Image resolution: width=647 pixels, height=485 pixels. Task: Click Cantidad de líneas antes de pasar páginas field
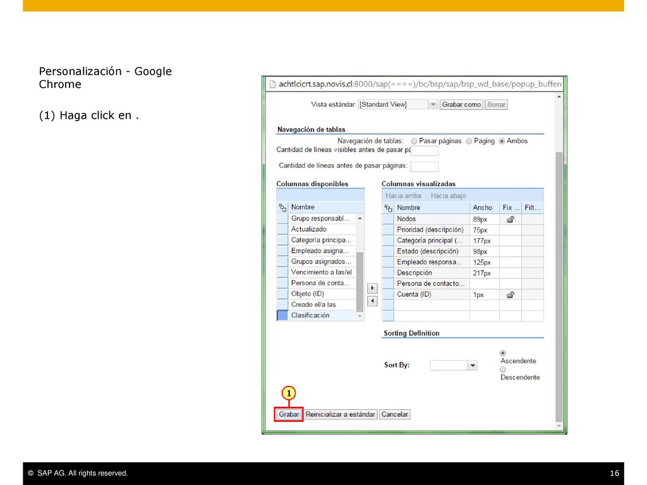click(x=425, y=167)
